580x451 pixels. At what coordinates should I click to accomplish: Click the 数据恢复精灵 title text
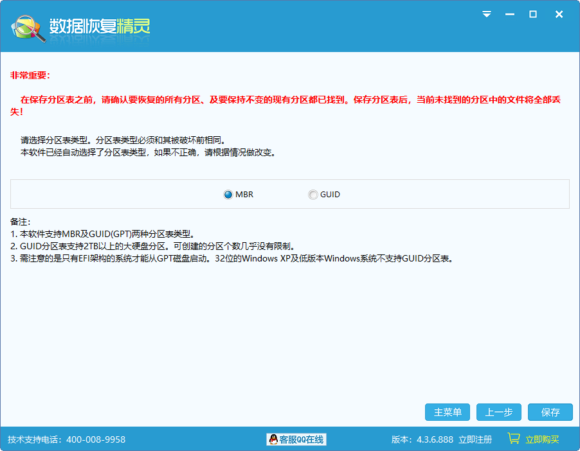(100, 26)
